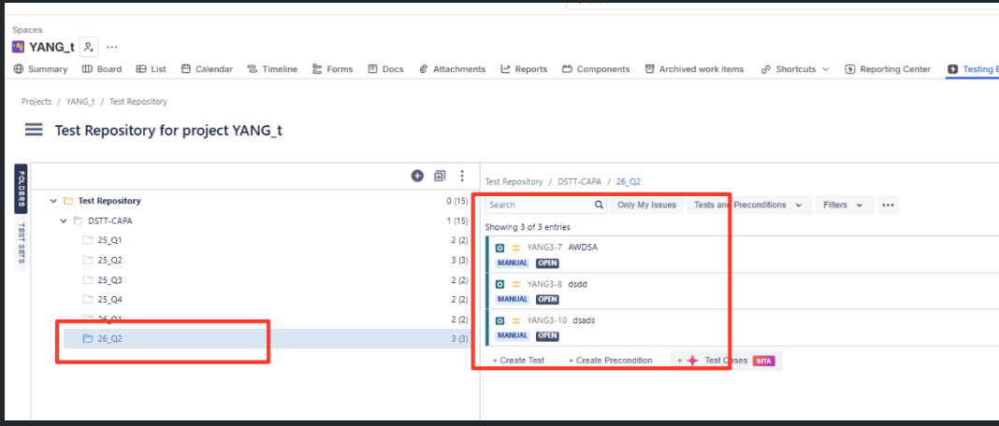
Task: Expand the Shortcuts dropdown
Action: click(795, 69)
